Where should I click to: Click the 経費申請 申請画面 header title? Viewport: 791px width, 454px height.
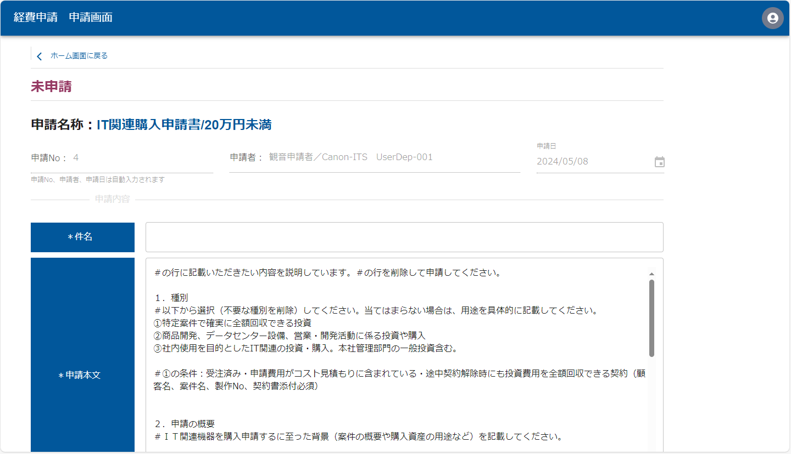click(x=63, y=18)
